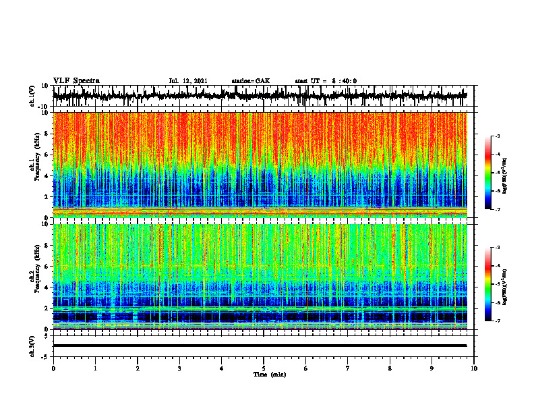The image size is (534, 413).
Task: Click the ch.1 color bar 'log(PSD)' label
Action: tap(505, 176)
